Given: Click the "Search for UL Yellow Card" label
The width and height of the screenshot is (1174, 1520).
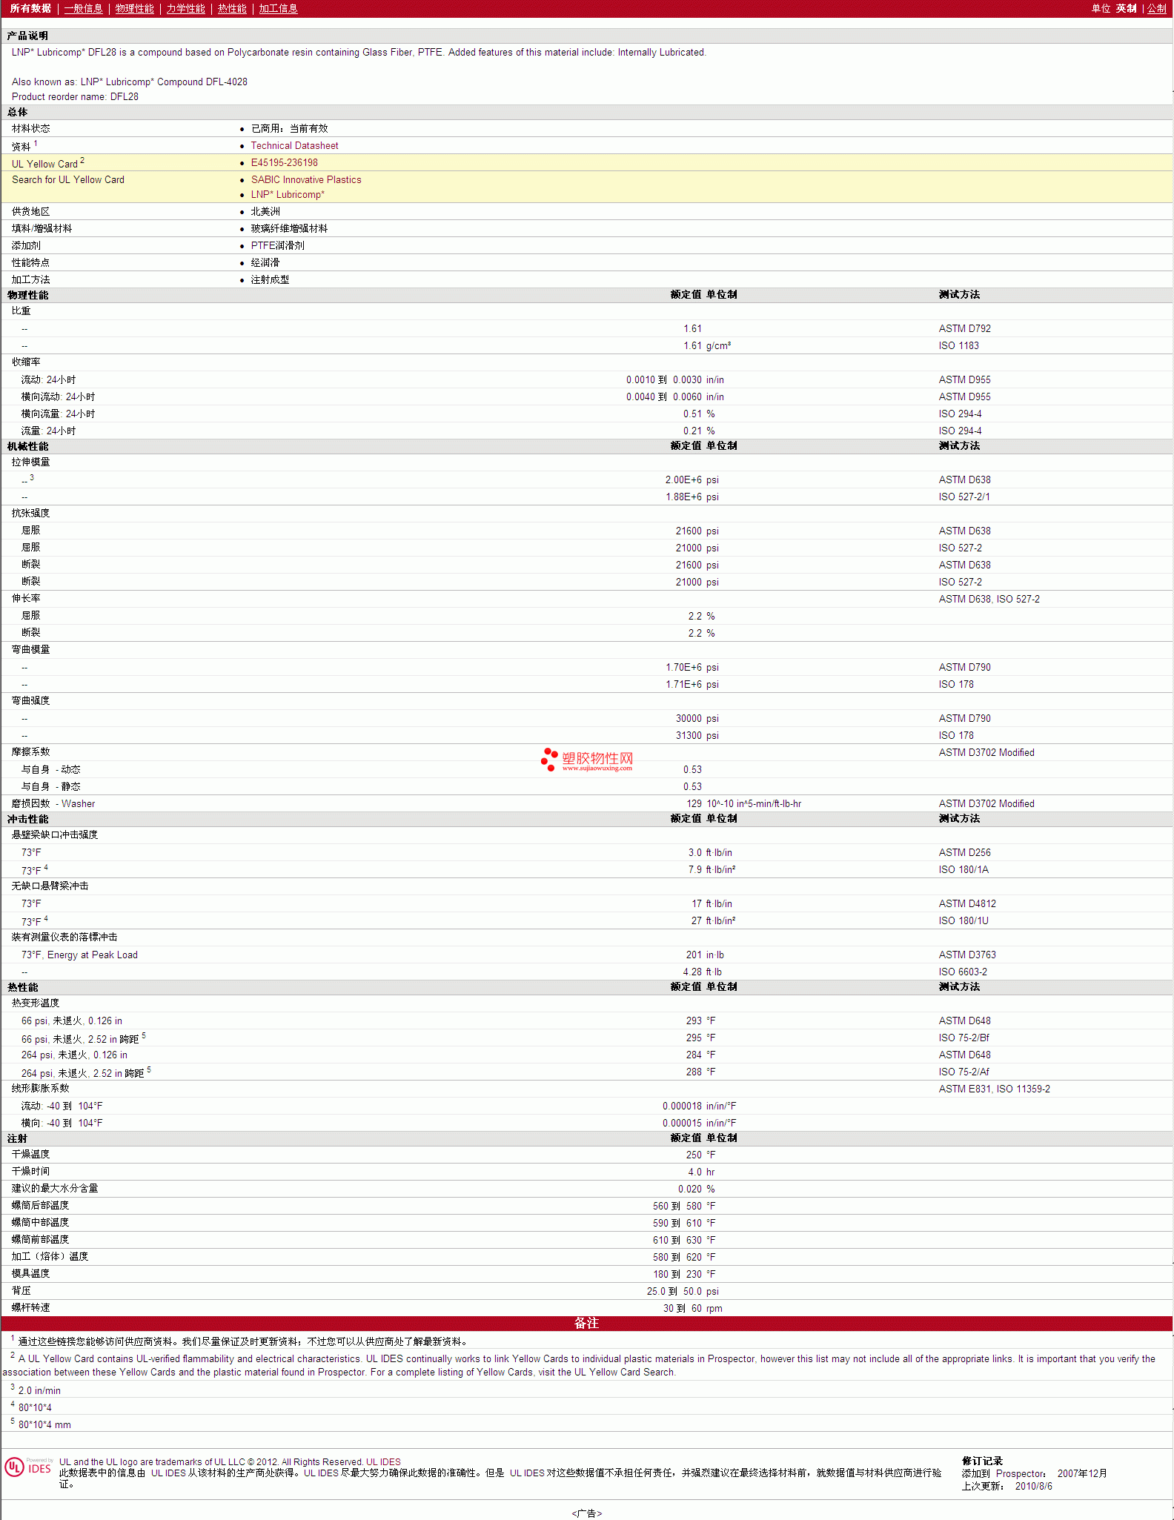Looking at the screenshot, I should [68, 180].
